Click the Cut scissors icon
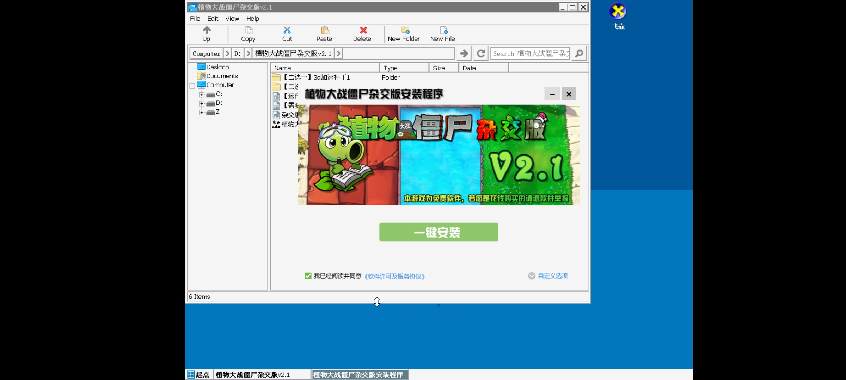 [287, 30]
